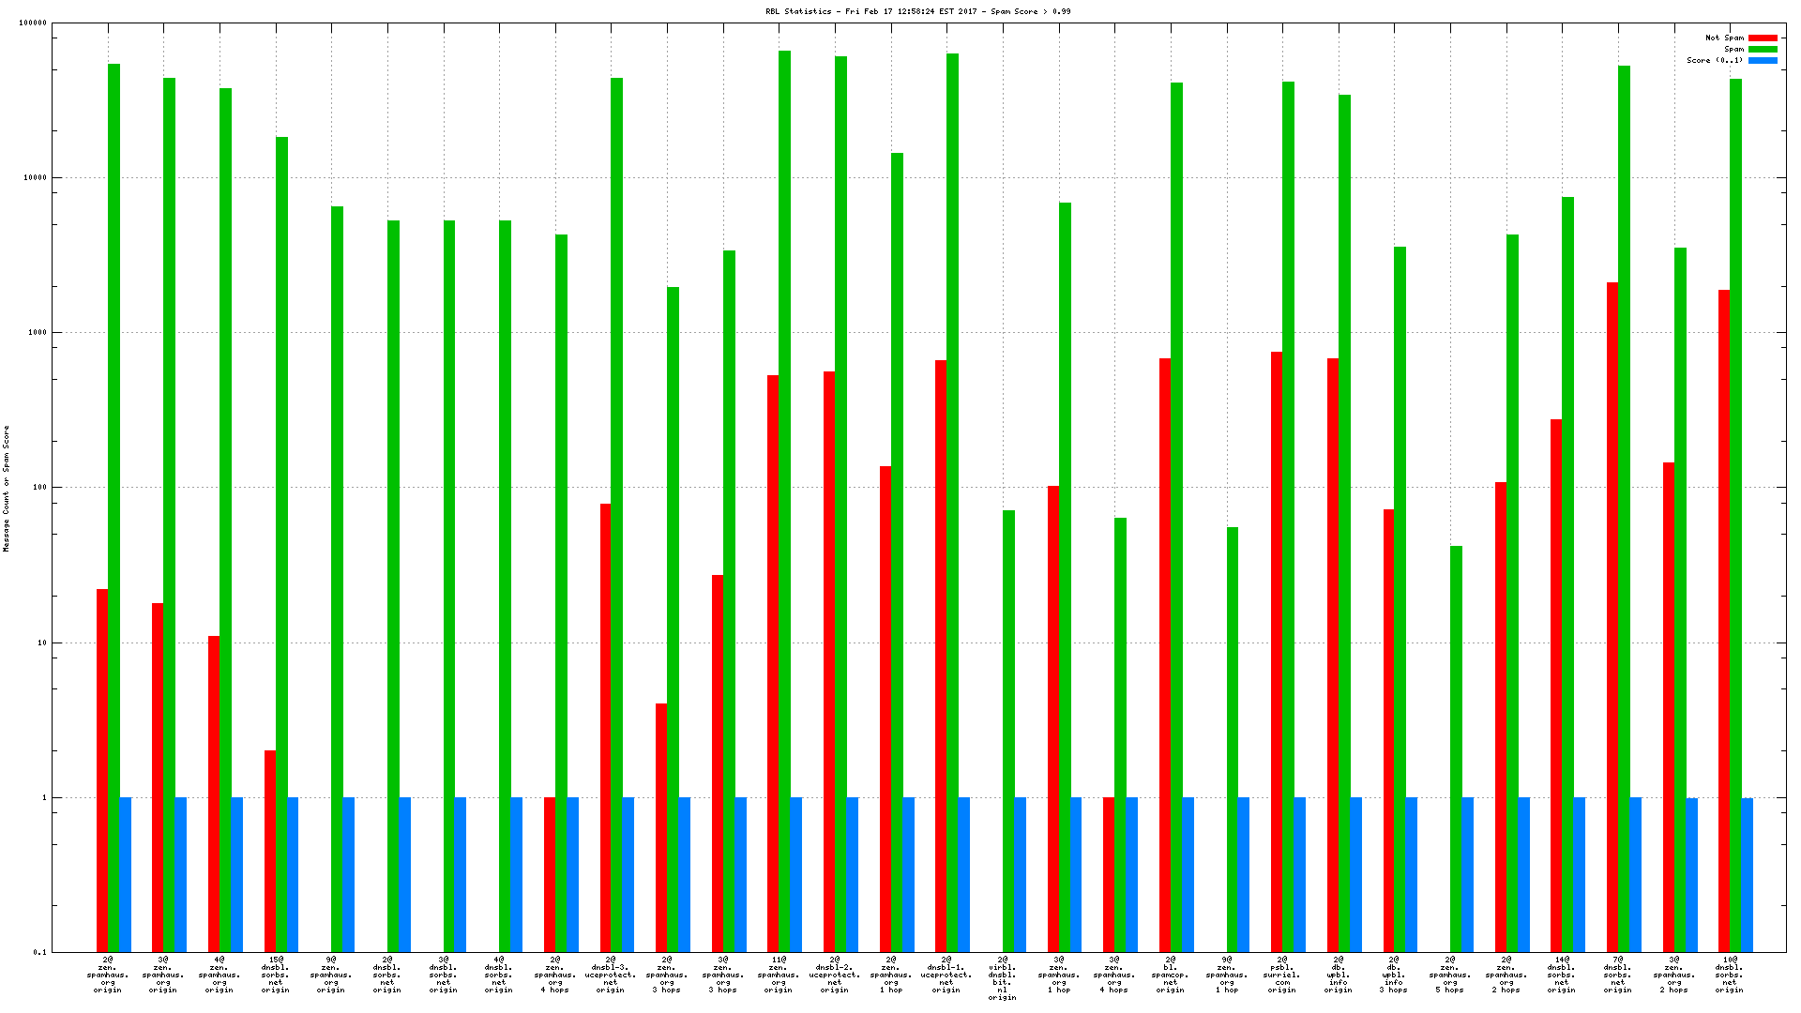Click the zen.spamhaus.org 5 hops label

click(1449, 975)
